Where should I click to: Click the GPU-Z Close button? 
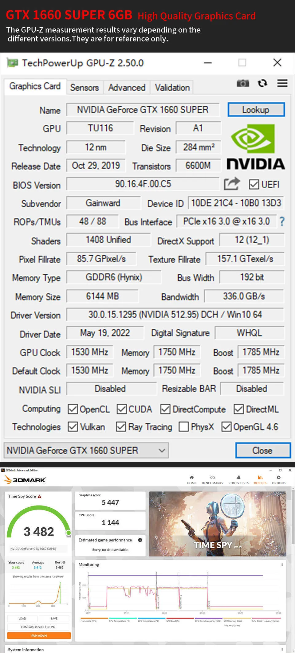(263, 450)
